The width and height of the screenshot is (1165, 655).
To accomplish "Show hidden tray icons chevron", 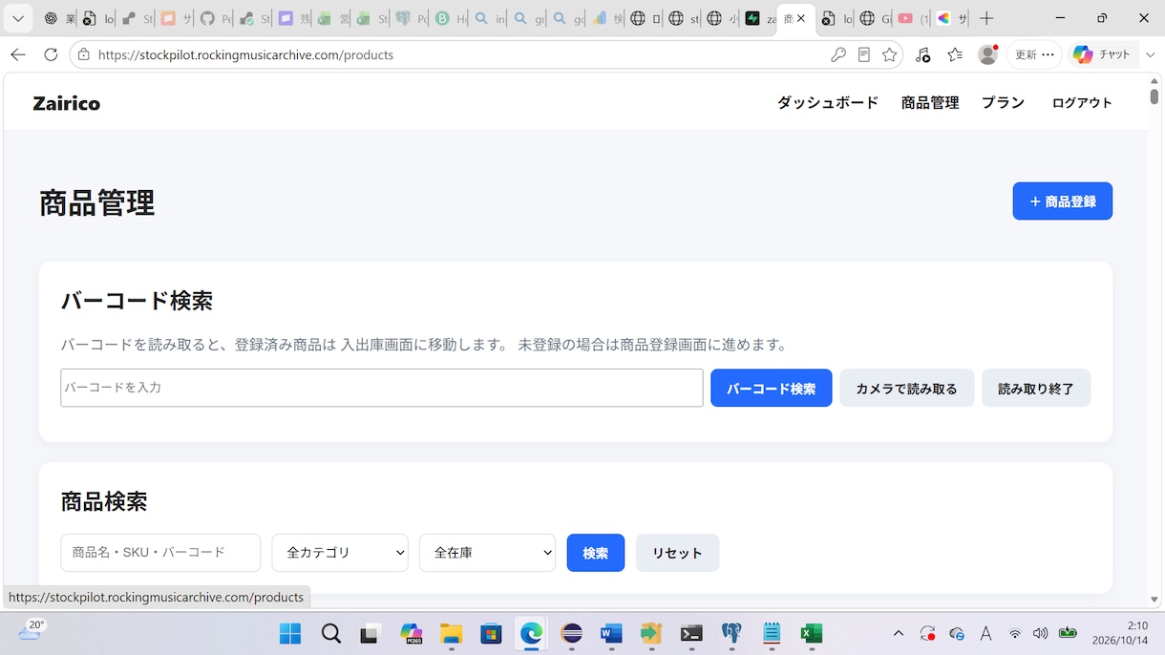I will 898,633.
